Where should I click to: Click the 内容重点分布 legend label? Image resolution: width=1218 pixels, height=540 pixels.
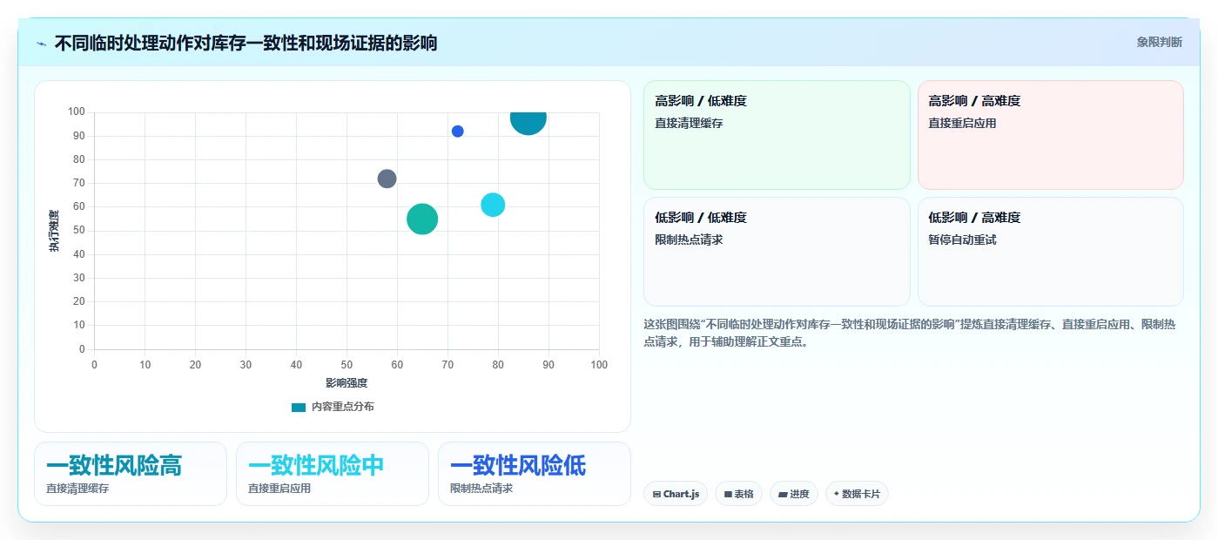click(x=343, y=407)
